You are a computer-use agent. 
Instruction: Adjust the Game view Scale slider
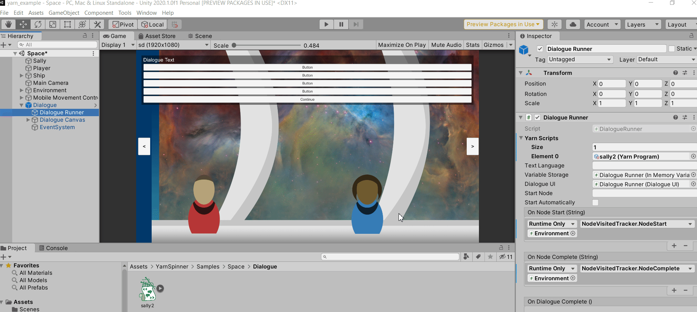[234, 45]
